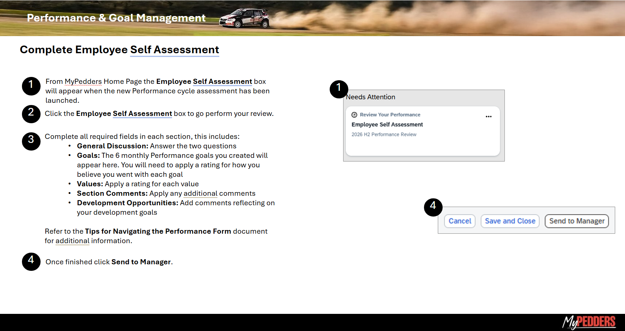
Task: Select the Needs Attention section header
Action: click(371, 97)
